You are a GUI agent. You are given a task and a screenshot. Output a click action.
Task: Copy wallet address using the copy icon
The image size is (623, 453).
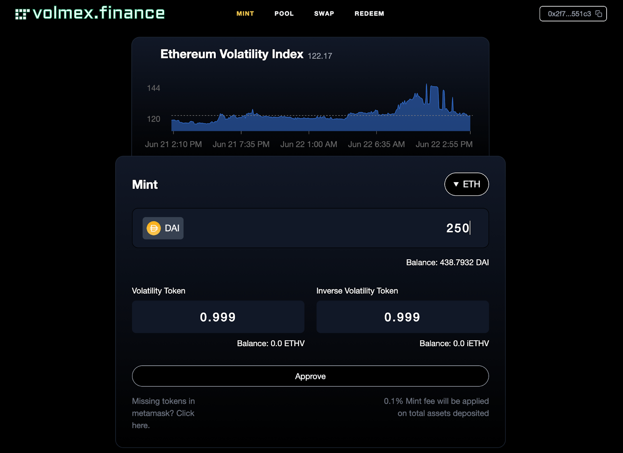[599, 14]
